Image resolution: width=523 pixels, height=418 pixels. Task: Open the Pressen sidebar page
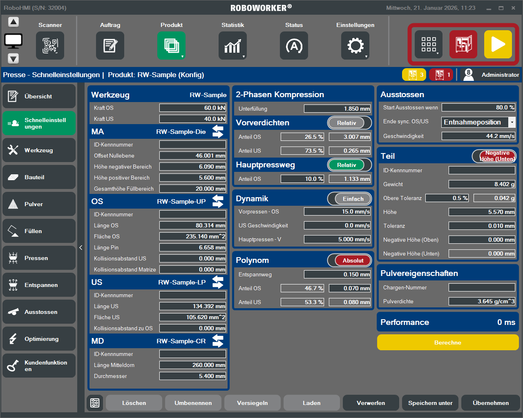tap(39, 258)
